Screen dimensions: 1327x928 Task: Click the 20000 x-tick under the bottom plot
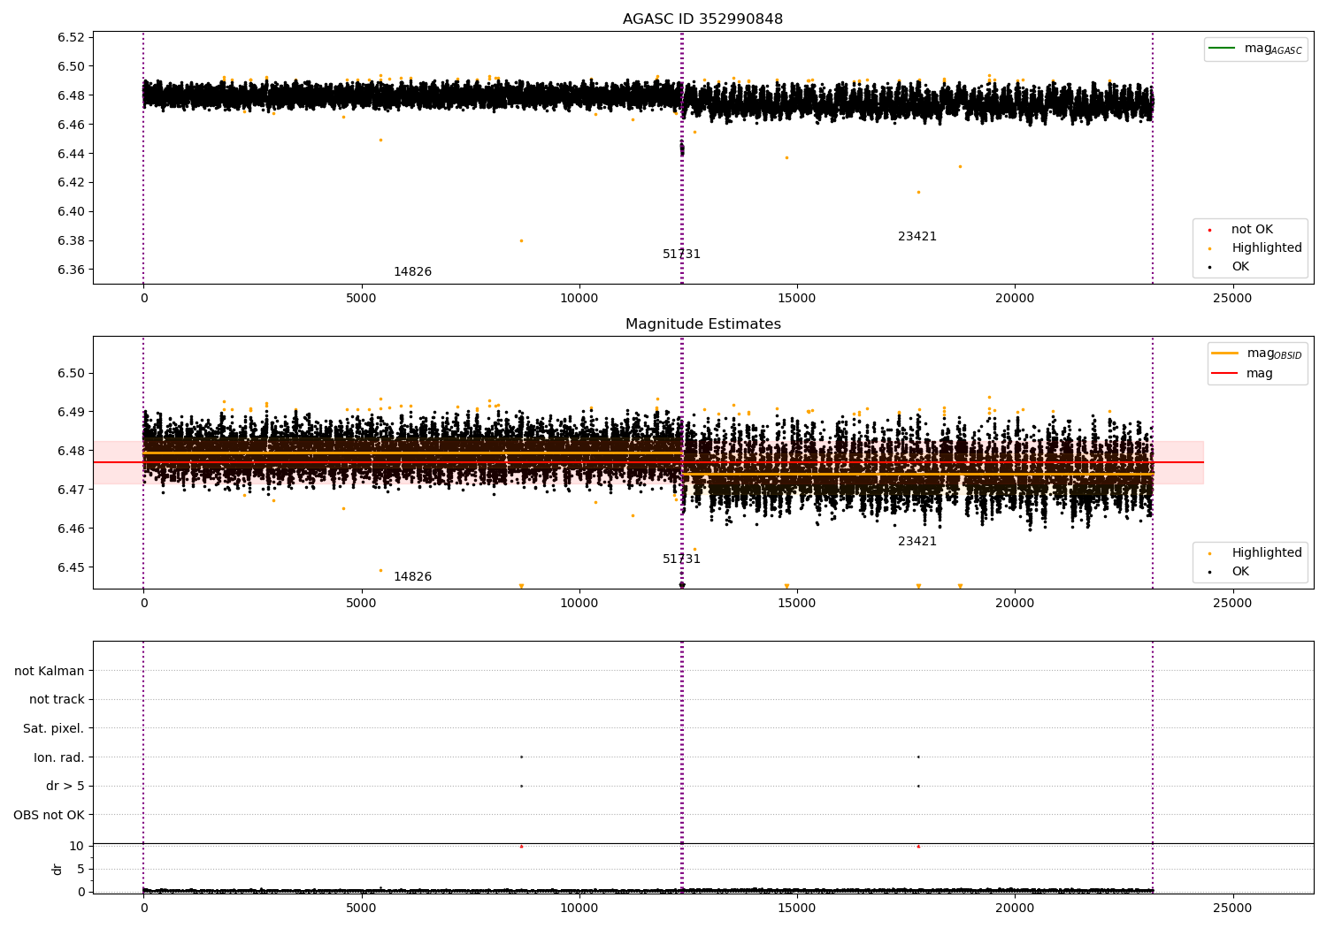[1014, 909]
